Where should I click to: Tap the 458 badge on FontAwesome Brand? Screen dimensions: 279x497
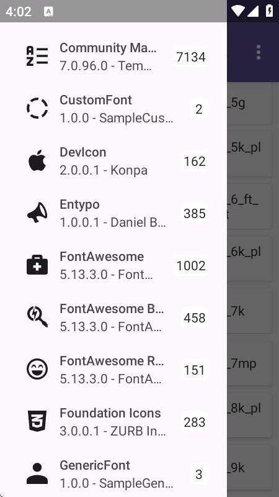195,317
